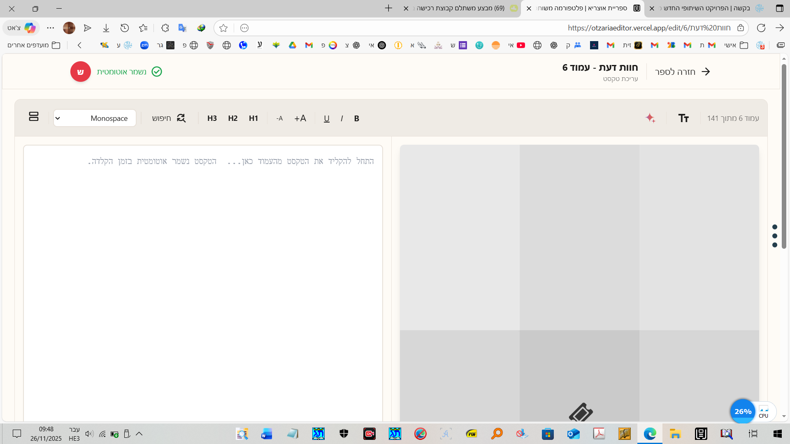Open the Monospace font dropdown
This screenshot has height=444, width=790.
95,118
